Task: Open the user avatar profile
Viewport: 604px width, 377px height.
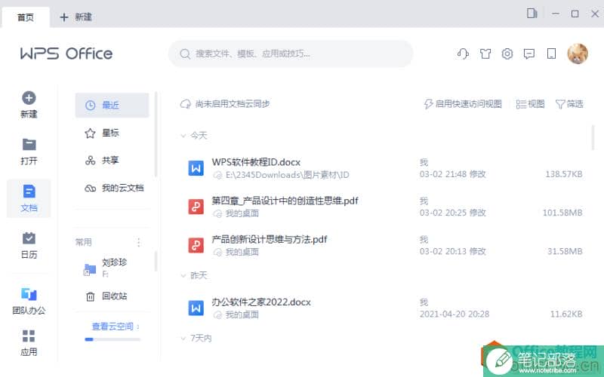Action: pos(578,54)
